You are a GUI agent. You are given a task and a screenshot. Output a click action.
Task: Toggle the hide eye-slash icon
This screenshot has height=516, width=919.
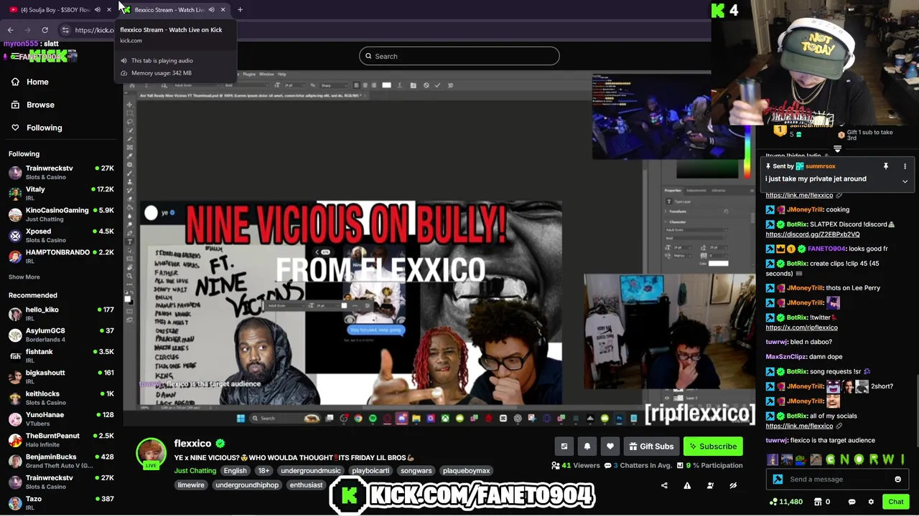point(733,486)
